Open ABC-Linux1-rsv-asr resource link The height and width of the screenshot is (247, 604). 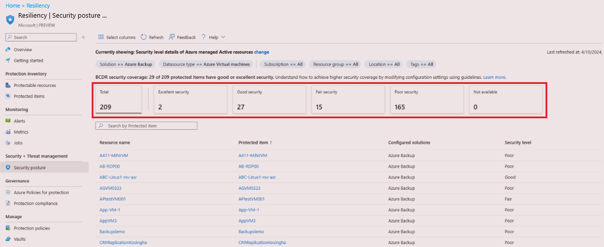pyautogui.click(x=118, y=177)
